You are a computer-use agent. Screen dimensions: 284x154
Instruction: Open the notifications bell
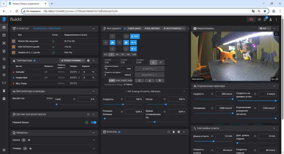coord(265,20)
